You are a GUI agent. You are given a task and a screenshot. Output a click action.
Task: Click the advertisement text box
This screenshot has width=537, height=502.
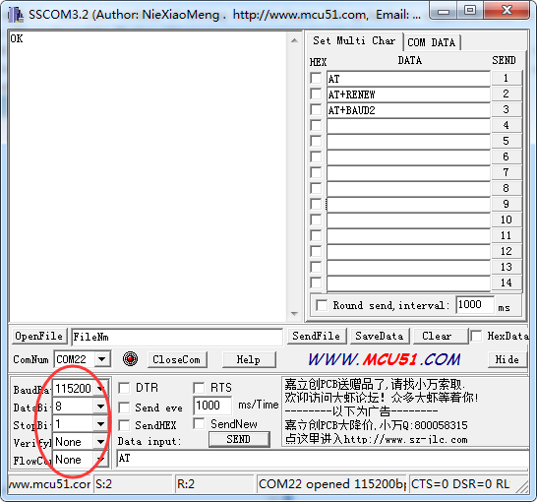(x=405, y=411)
